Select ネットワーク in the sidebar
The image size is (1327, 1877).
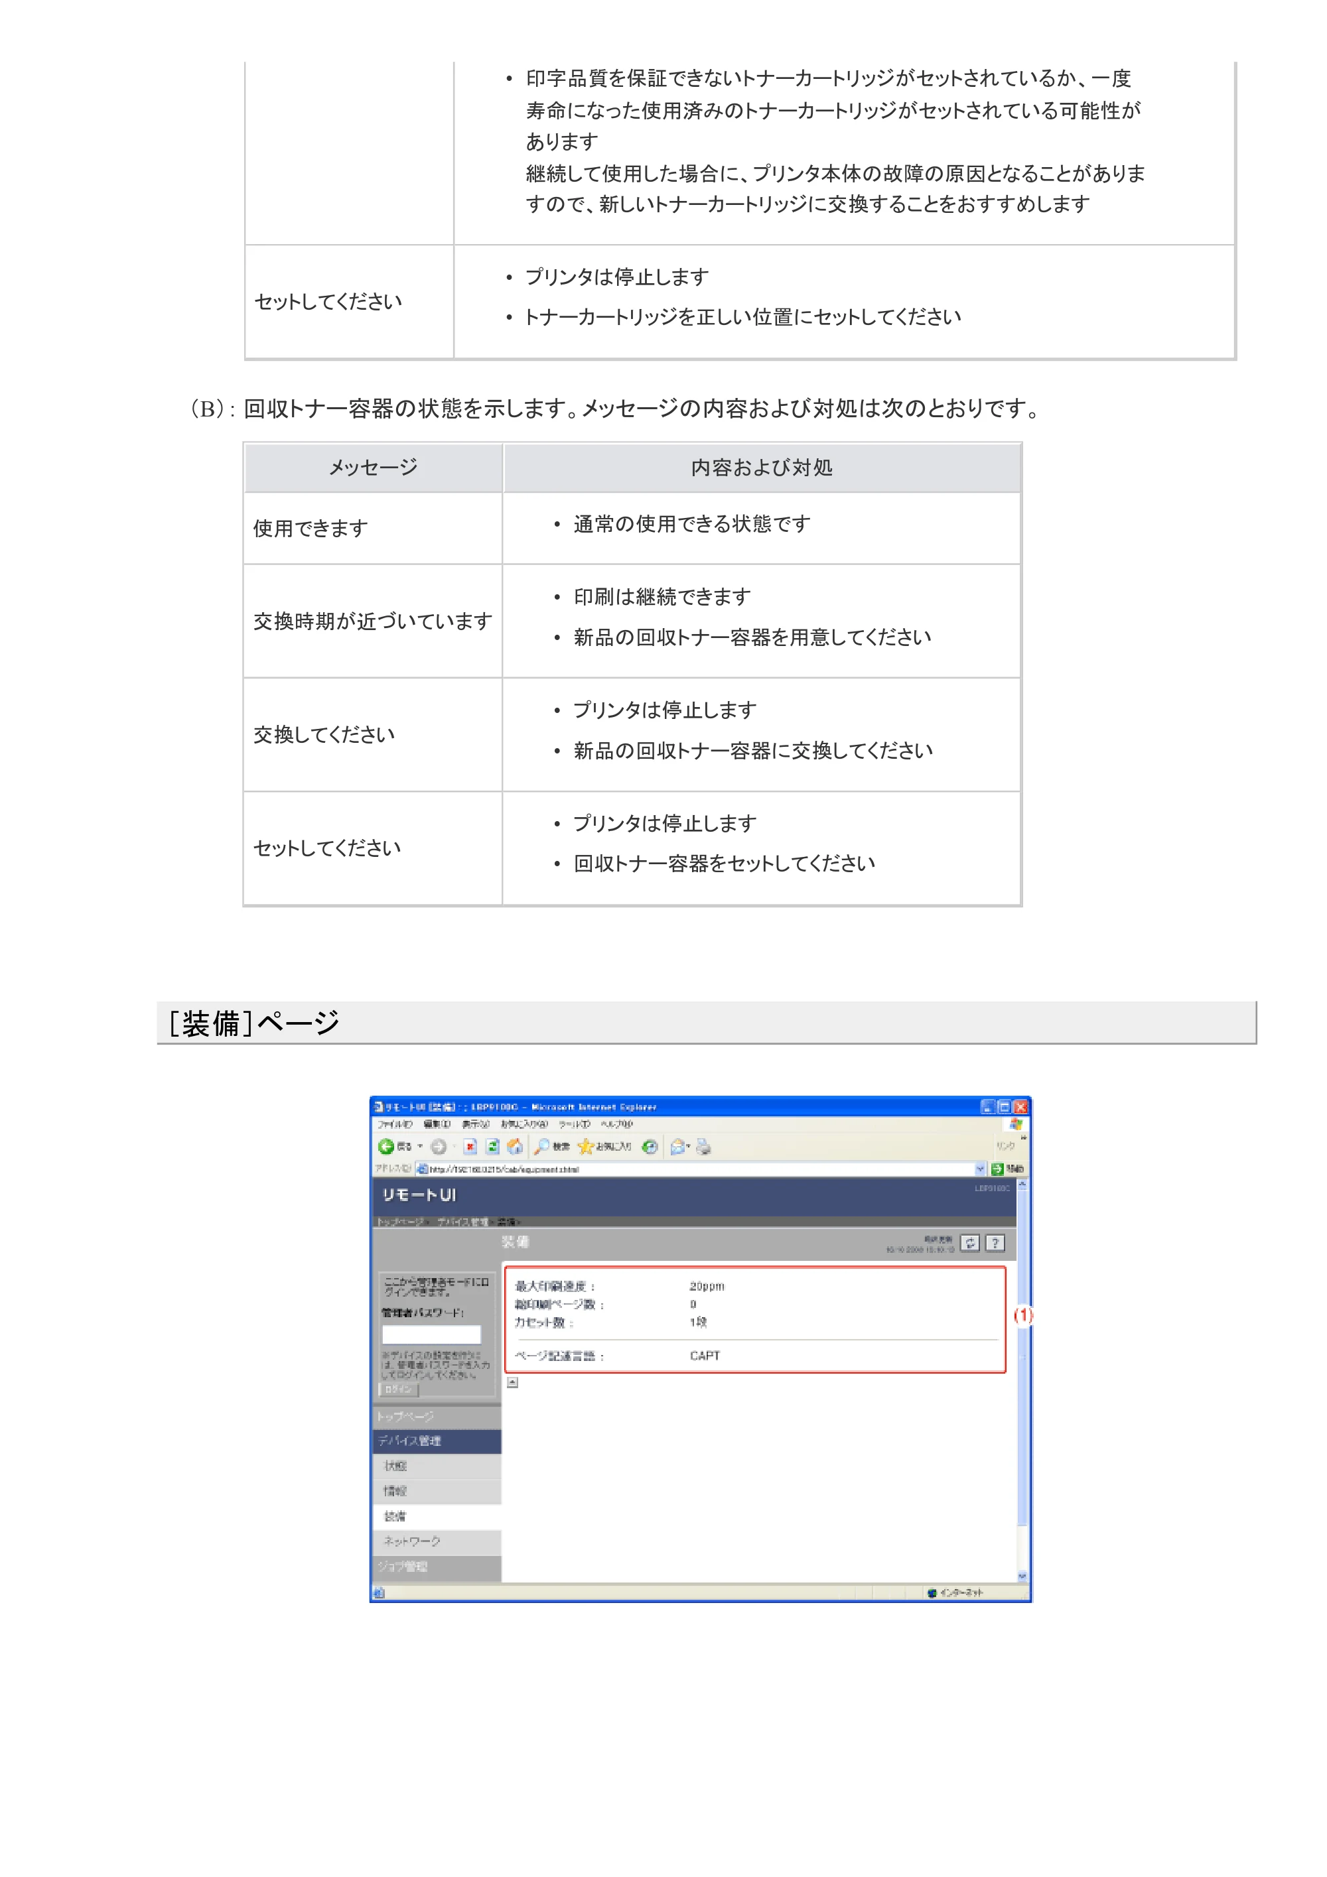tap(436, 1542)
